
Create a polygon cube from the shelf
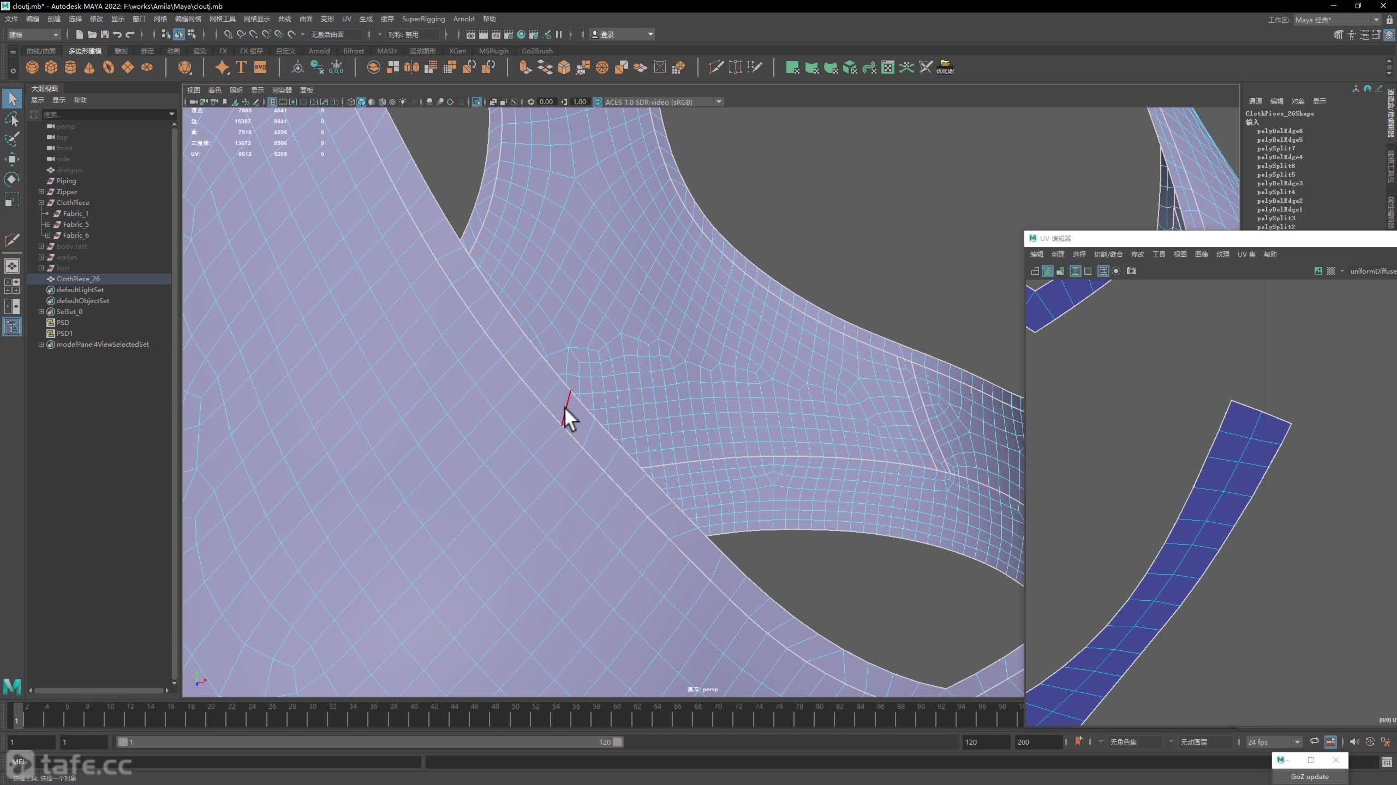click(x=51, y=67)
